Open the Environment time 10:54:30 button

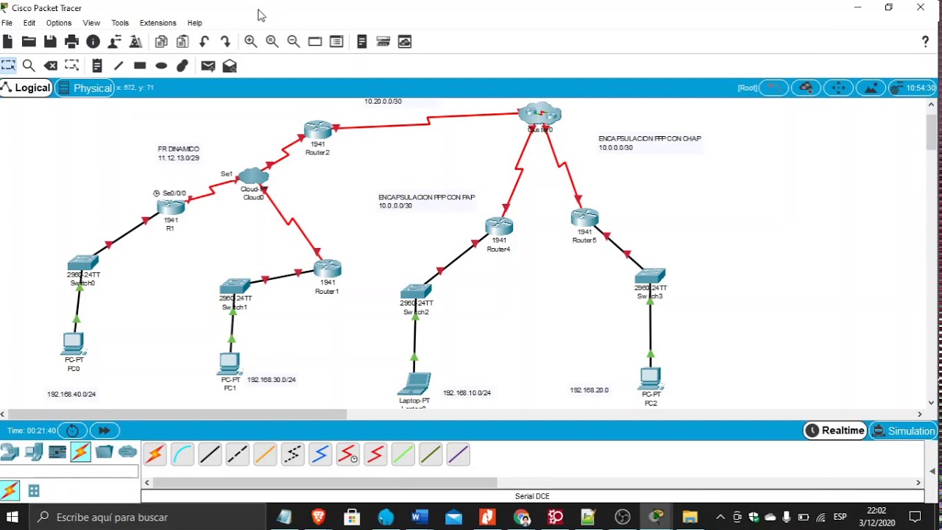[x=913, y=88]
